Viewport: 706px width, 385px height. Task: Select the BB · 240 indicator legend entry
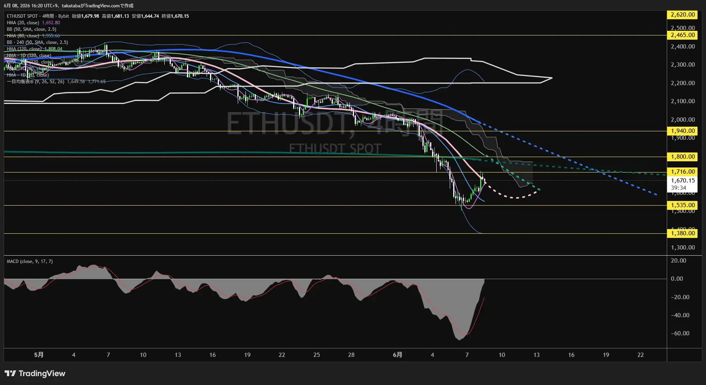(37, 42)
